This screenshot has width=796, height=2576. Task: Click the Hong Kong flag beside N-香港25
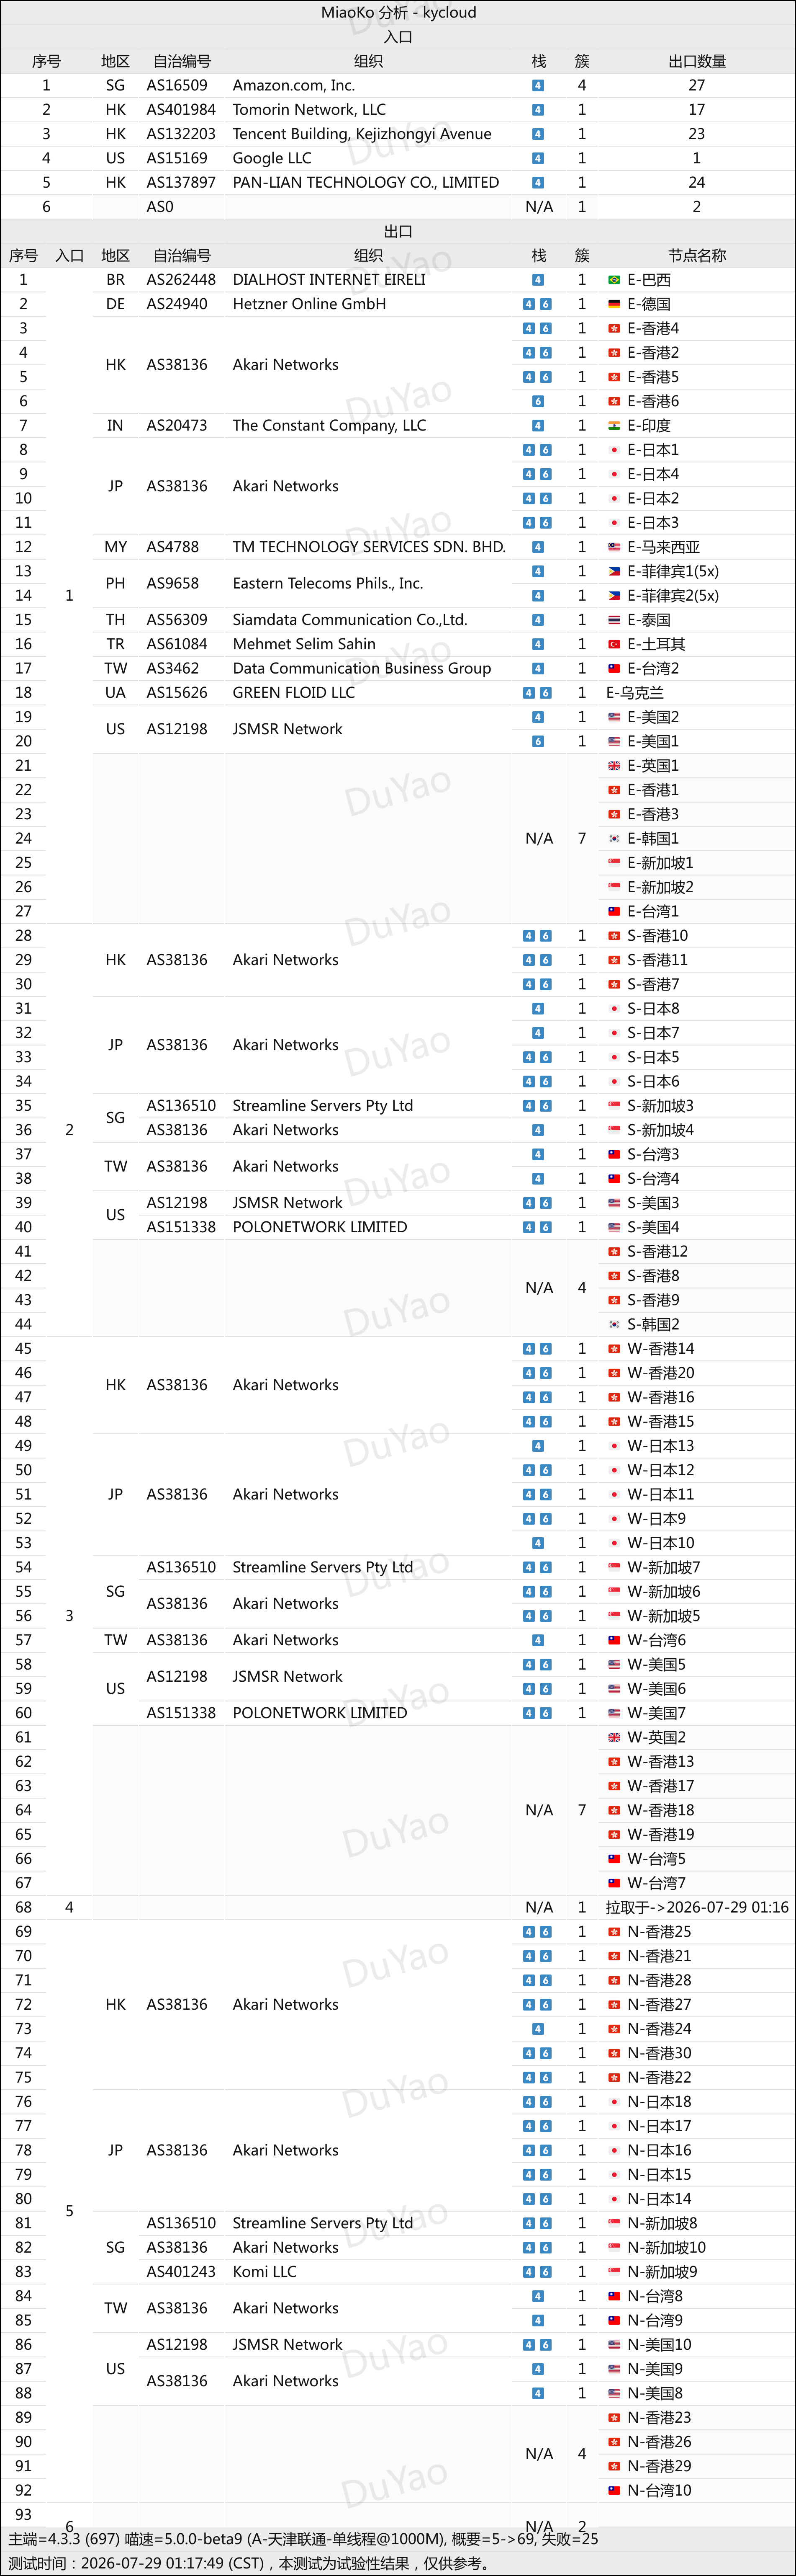click(614, 1932)
